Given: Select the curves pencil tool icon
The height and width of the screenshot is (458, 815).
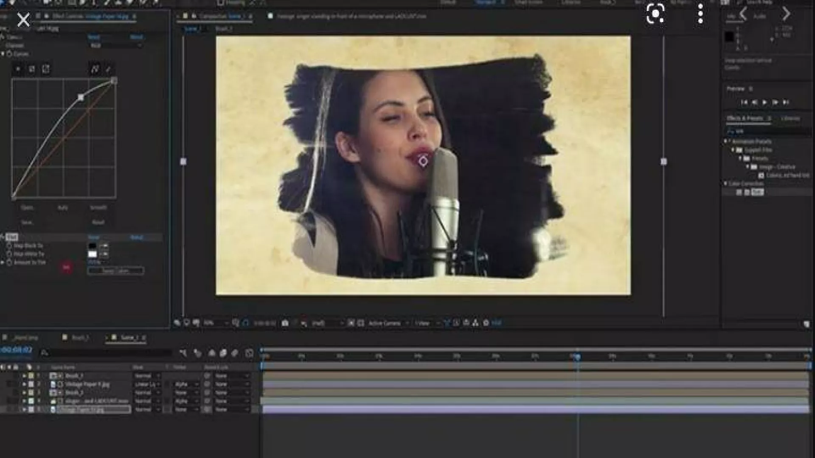Looking at the screenshot, I should click(108, 69).
